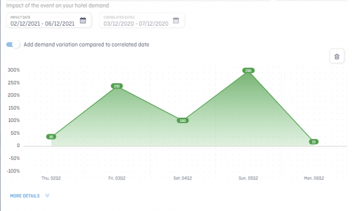
Task: Click the 100 data point on Saturday
Action: pyautogui.click(x=182, y=120)
